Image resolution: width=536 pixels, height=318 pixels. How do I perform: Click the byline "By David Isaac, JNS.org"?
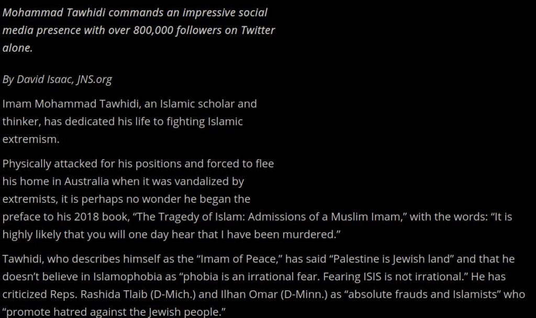(57, 79)
